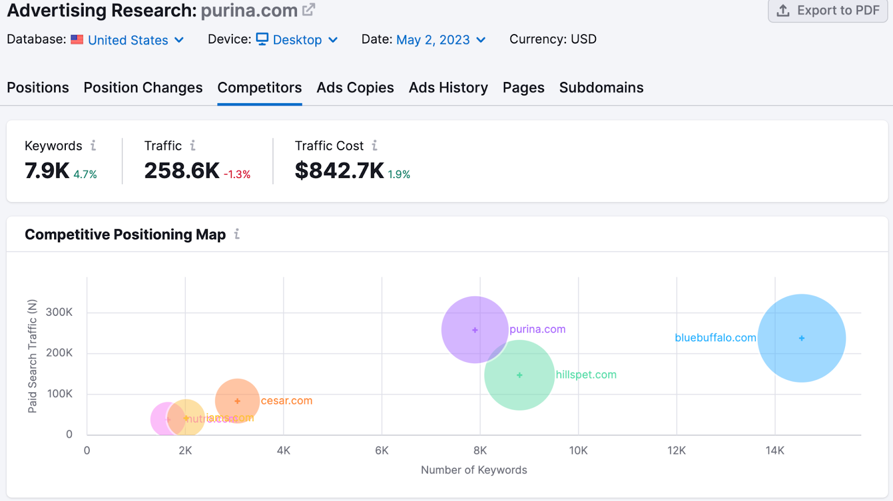This screenshot has height=501, width=893.
Task: Switch to the Positions tab
Action: pos(38,88)
